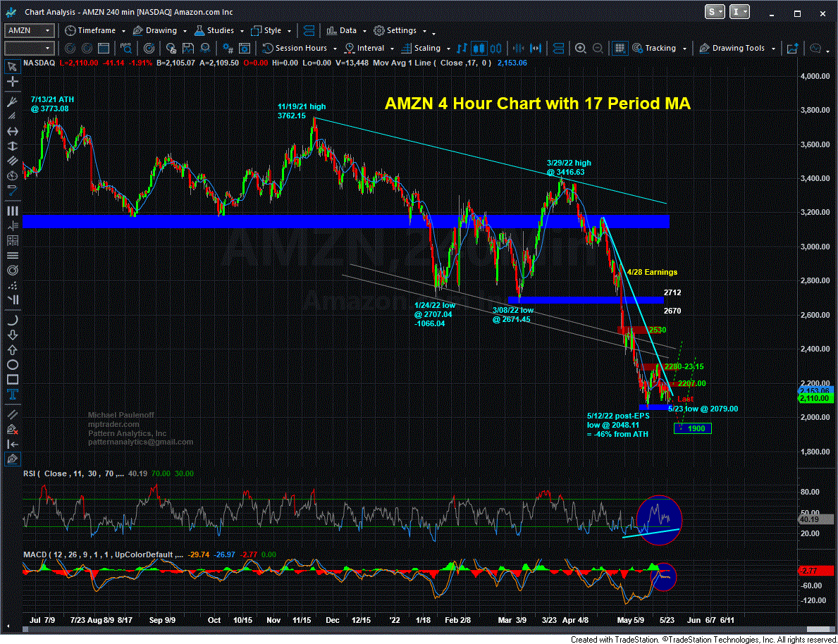Select the vertical double-arrow measure tool
The image size is (838, 644).
pos(12,146)
